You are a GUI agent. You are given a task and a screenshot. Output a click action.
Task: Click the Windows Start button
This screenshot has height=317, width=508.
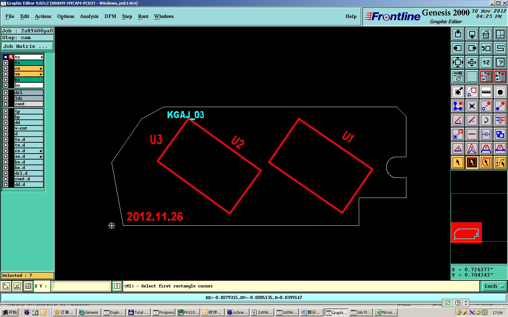(x=10, y=312)
